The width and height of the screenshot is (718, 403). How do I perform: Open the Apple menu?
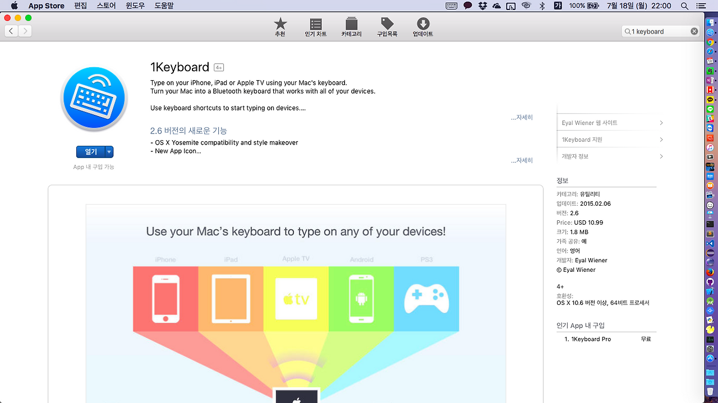(x=14, y=6)
